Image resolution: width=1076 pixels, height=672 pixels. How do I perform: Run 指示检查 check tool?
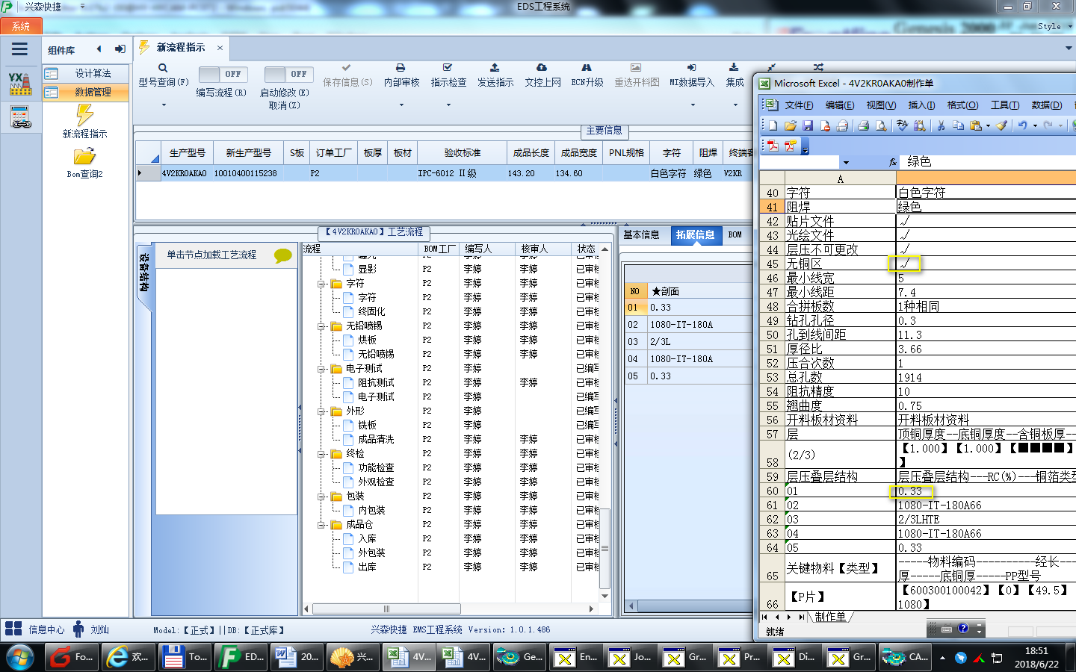[448, 68]
